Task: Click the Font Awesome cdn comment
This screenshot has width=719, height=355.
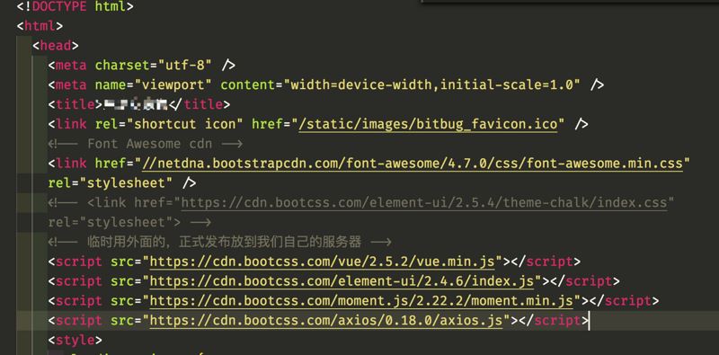Action: 146,144
